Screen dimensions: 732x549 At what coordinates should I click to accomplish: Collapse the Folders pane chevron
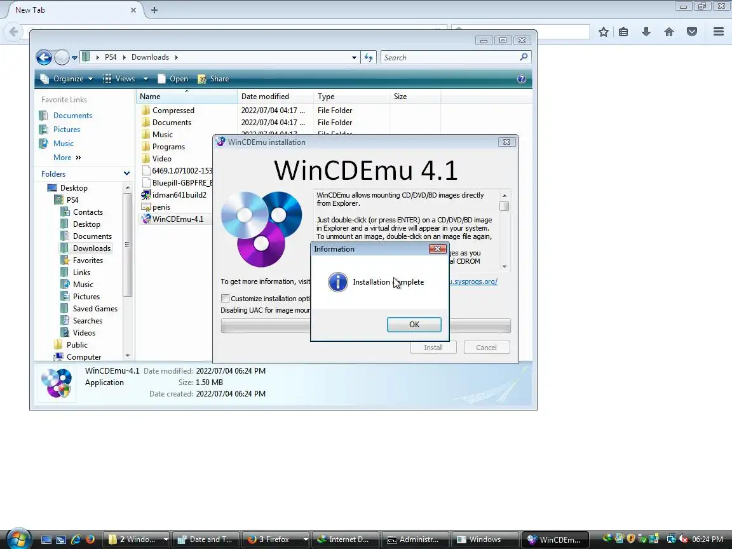pyautogui.click(x=126, y=173)
